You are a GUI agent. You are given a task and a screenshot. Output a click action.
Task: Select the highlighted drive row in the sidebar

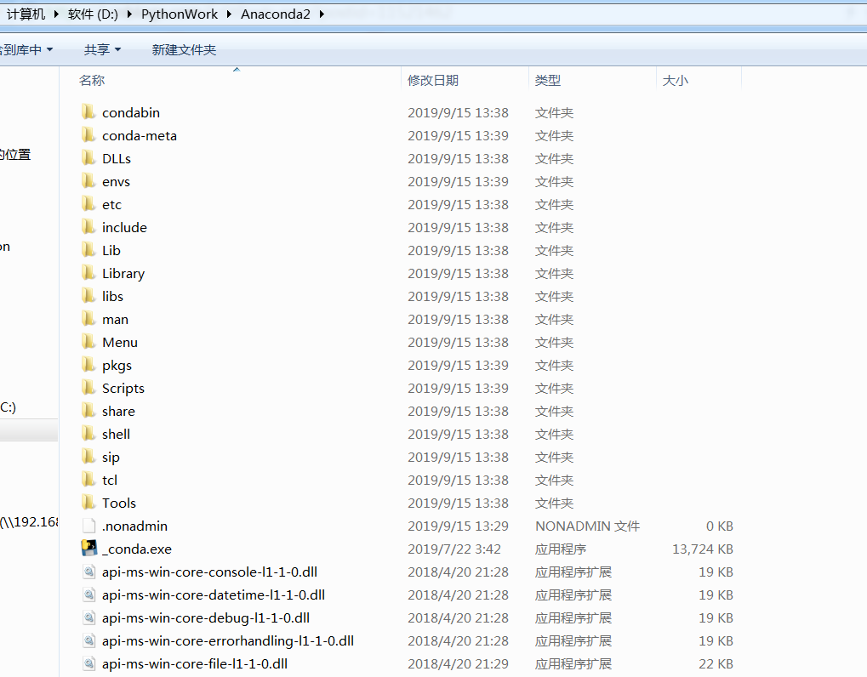point(29,430)
